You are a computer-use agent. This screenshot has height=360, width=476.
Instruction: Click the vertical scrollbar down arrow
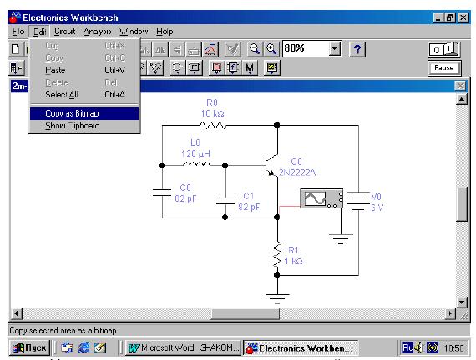[462, 302]
